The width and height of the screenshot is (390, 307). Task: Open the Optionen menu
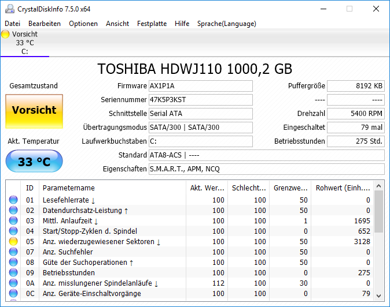83,24
